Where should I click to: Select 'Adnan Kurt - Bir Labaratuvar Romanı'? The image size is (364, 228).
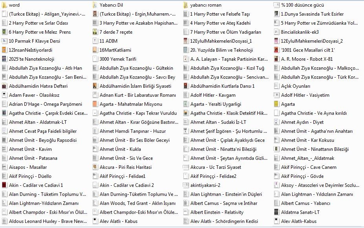point(138,95)
